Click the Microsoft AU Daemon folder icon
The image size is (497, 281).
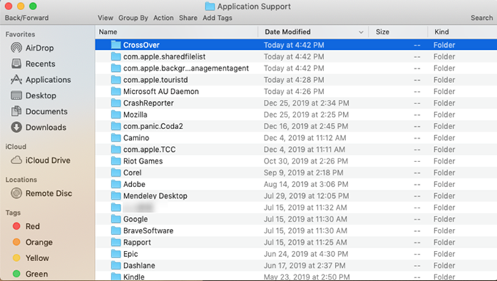[x=116, y=91]
